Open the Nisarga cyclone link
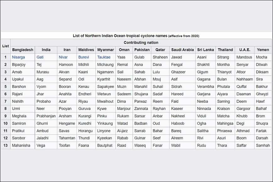 [19, 57]
